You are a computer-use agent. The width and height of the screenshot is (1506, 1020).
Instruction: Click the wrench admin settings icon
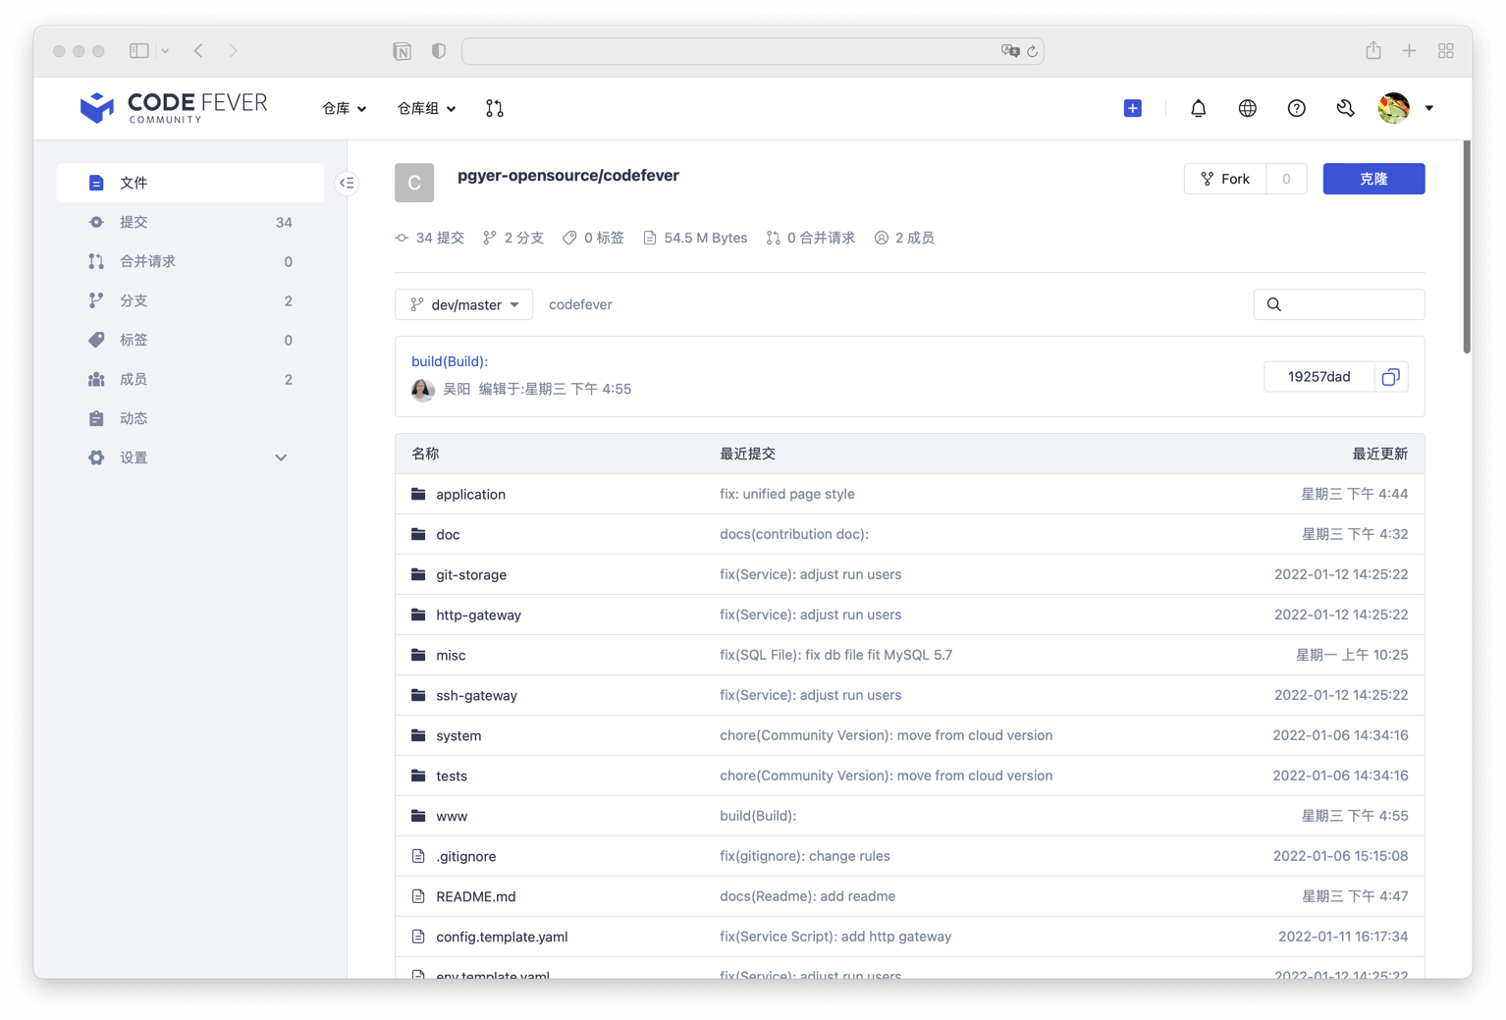click(1345, 108)
